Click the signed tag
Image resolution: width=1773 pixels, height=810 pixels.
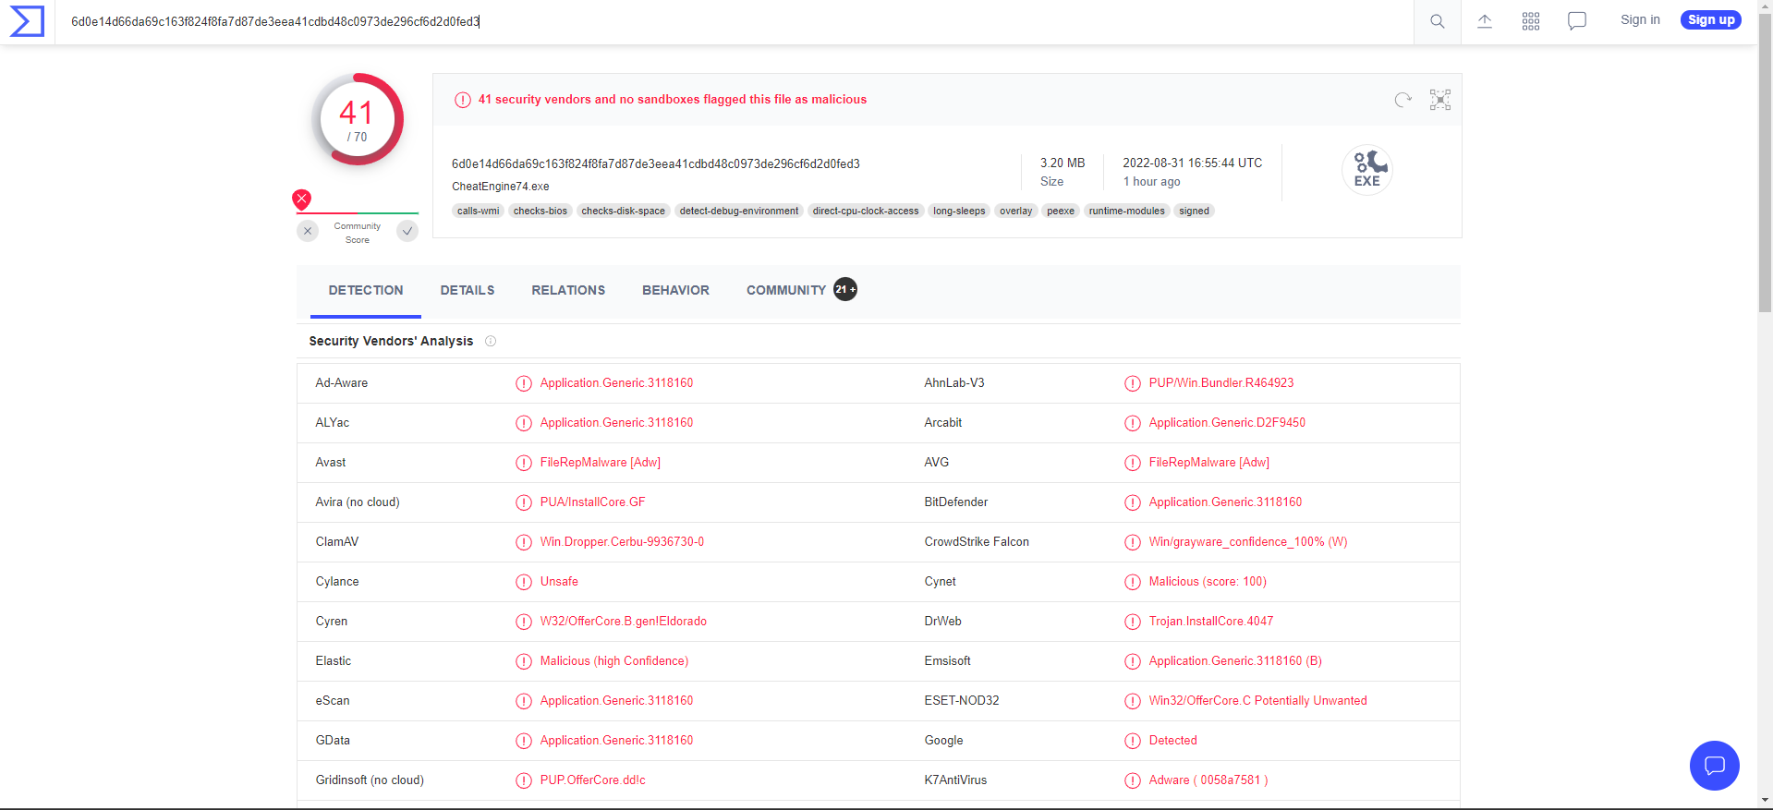pyautogui.click(x=1194, y=211)
